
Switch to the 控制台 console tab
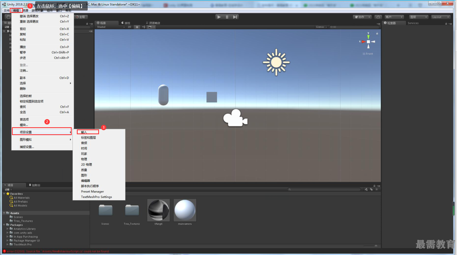pyautogui.click(x=35, y=185)
